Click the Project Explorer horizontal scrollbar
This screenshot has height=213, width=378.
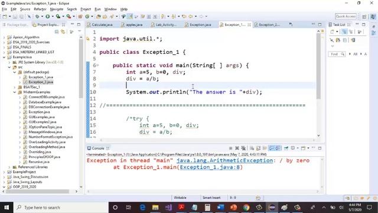pyautogui.click(x=37, y=191)
